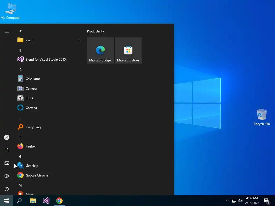Click the G letter section header

pos(20,156)
